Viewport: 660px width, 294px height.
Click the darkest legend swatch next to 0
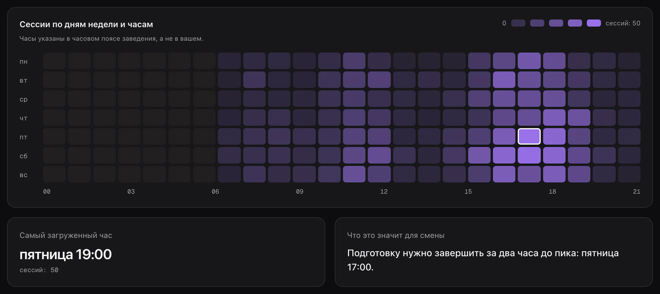pos(518,23)
